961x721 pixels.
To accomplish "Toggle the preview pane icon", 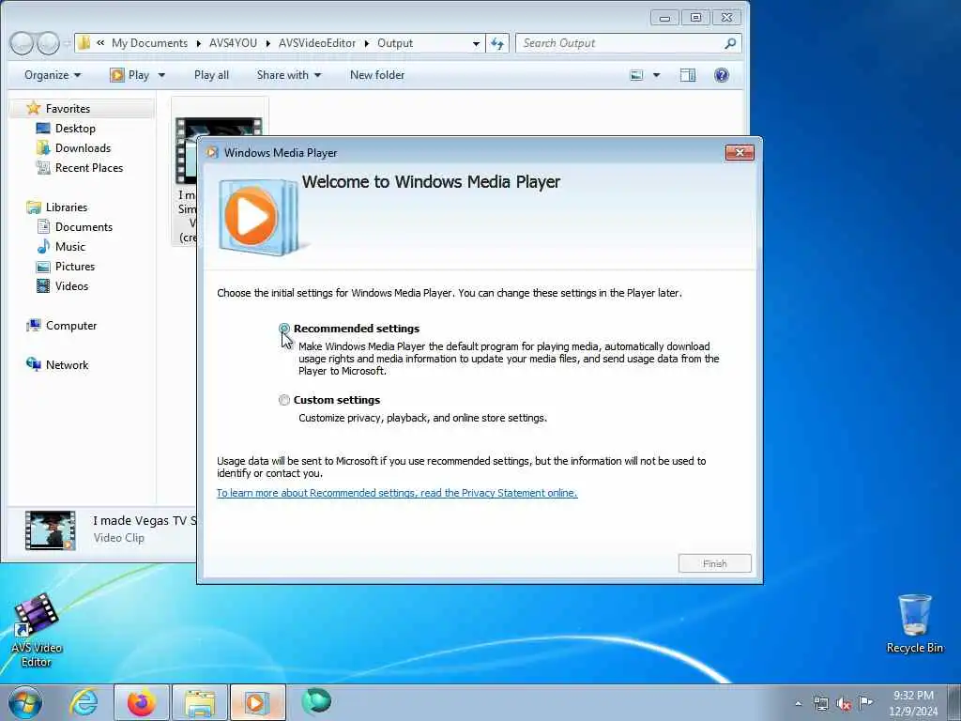I will coord(688,75).
